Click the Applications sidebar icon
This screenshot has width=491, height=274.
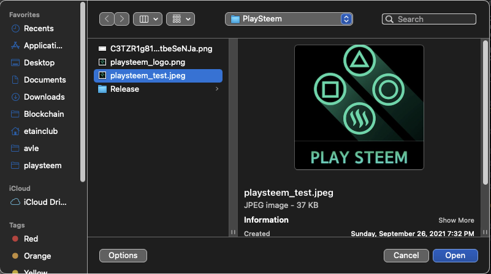pyautogui.click(x=15, y=46)
